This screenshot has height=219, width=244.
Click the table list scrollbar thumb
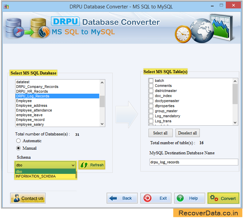pos(235,94)
